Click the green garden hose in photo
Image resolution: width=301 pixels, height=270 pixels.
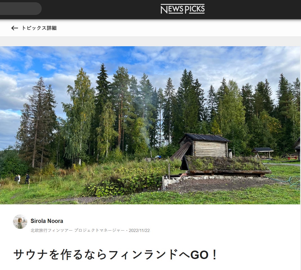pos(284,181)
